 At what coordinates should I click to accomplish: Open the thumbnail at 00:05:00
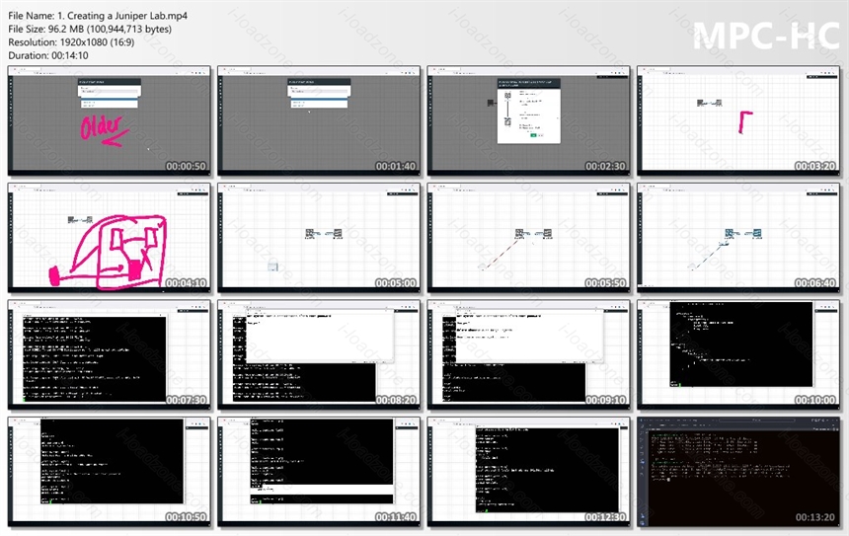coord(319,238)
